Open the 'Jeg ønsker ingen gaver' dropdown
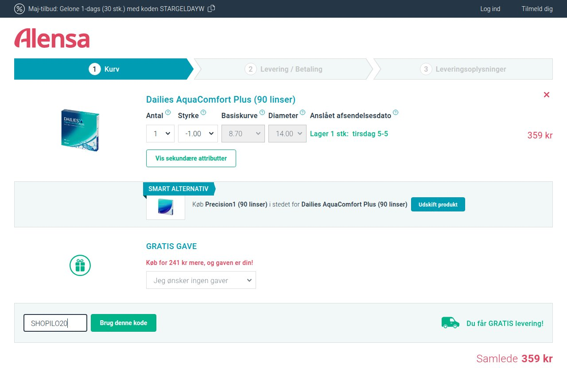The width and height of the screenshot is (567, 368). pyautogui.click(x=201, y=280)
